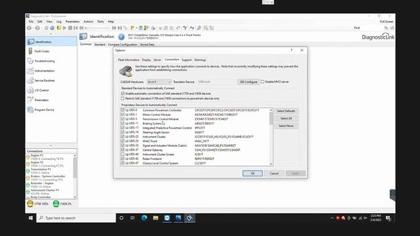Open Microsoft Edge from taskbar
The width and height of the screenshot is (420, 236).
coord(144,218)
